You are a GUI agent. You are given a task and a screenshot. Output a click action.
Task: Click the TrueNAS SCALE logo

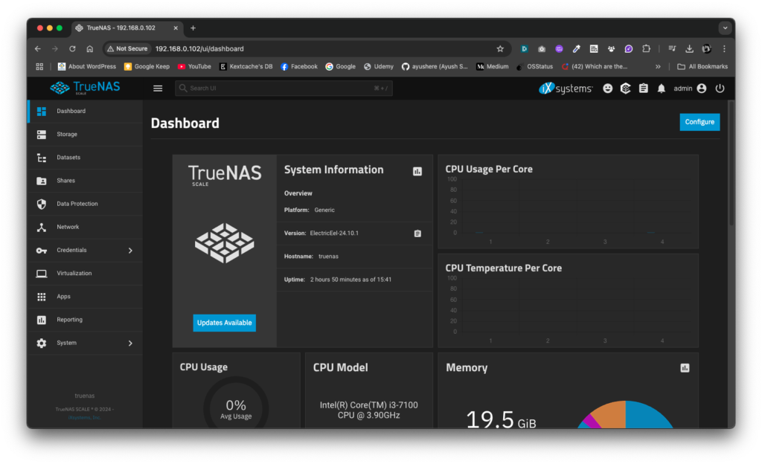point(84,88)
